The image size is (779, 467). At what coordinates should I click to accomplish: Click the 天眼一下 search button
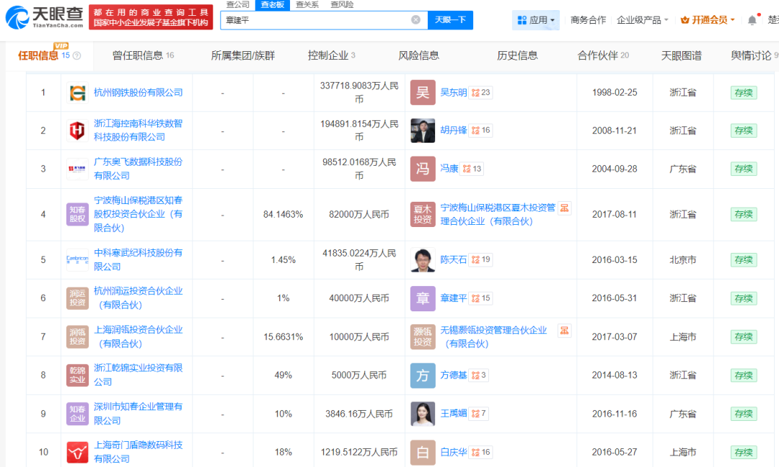tap(450, 20)
